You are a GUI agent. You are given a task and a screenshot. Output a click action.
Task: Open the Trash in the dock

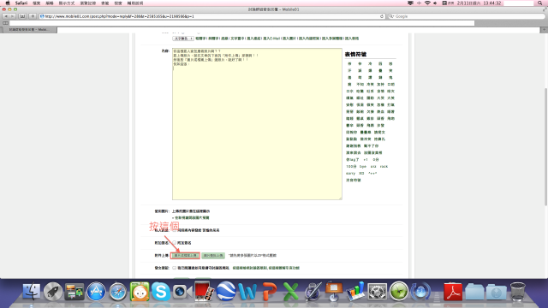coord(517,291)
